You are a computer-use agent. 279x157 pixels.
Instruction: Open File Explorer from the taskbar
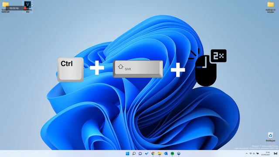(160, 154)
